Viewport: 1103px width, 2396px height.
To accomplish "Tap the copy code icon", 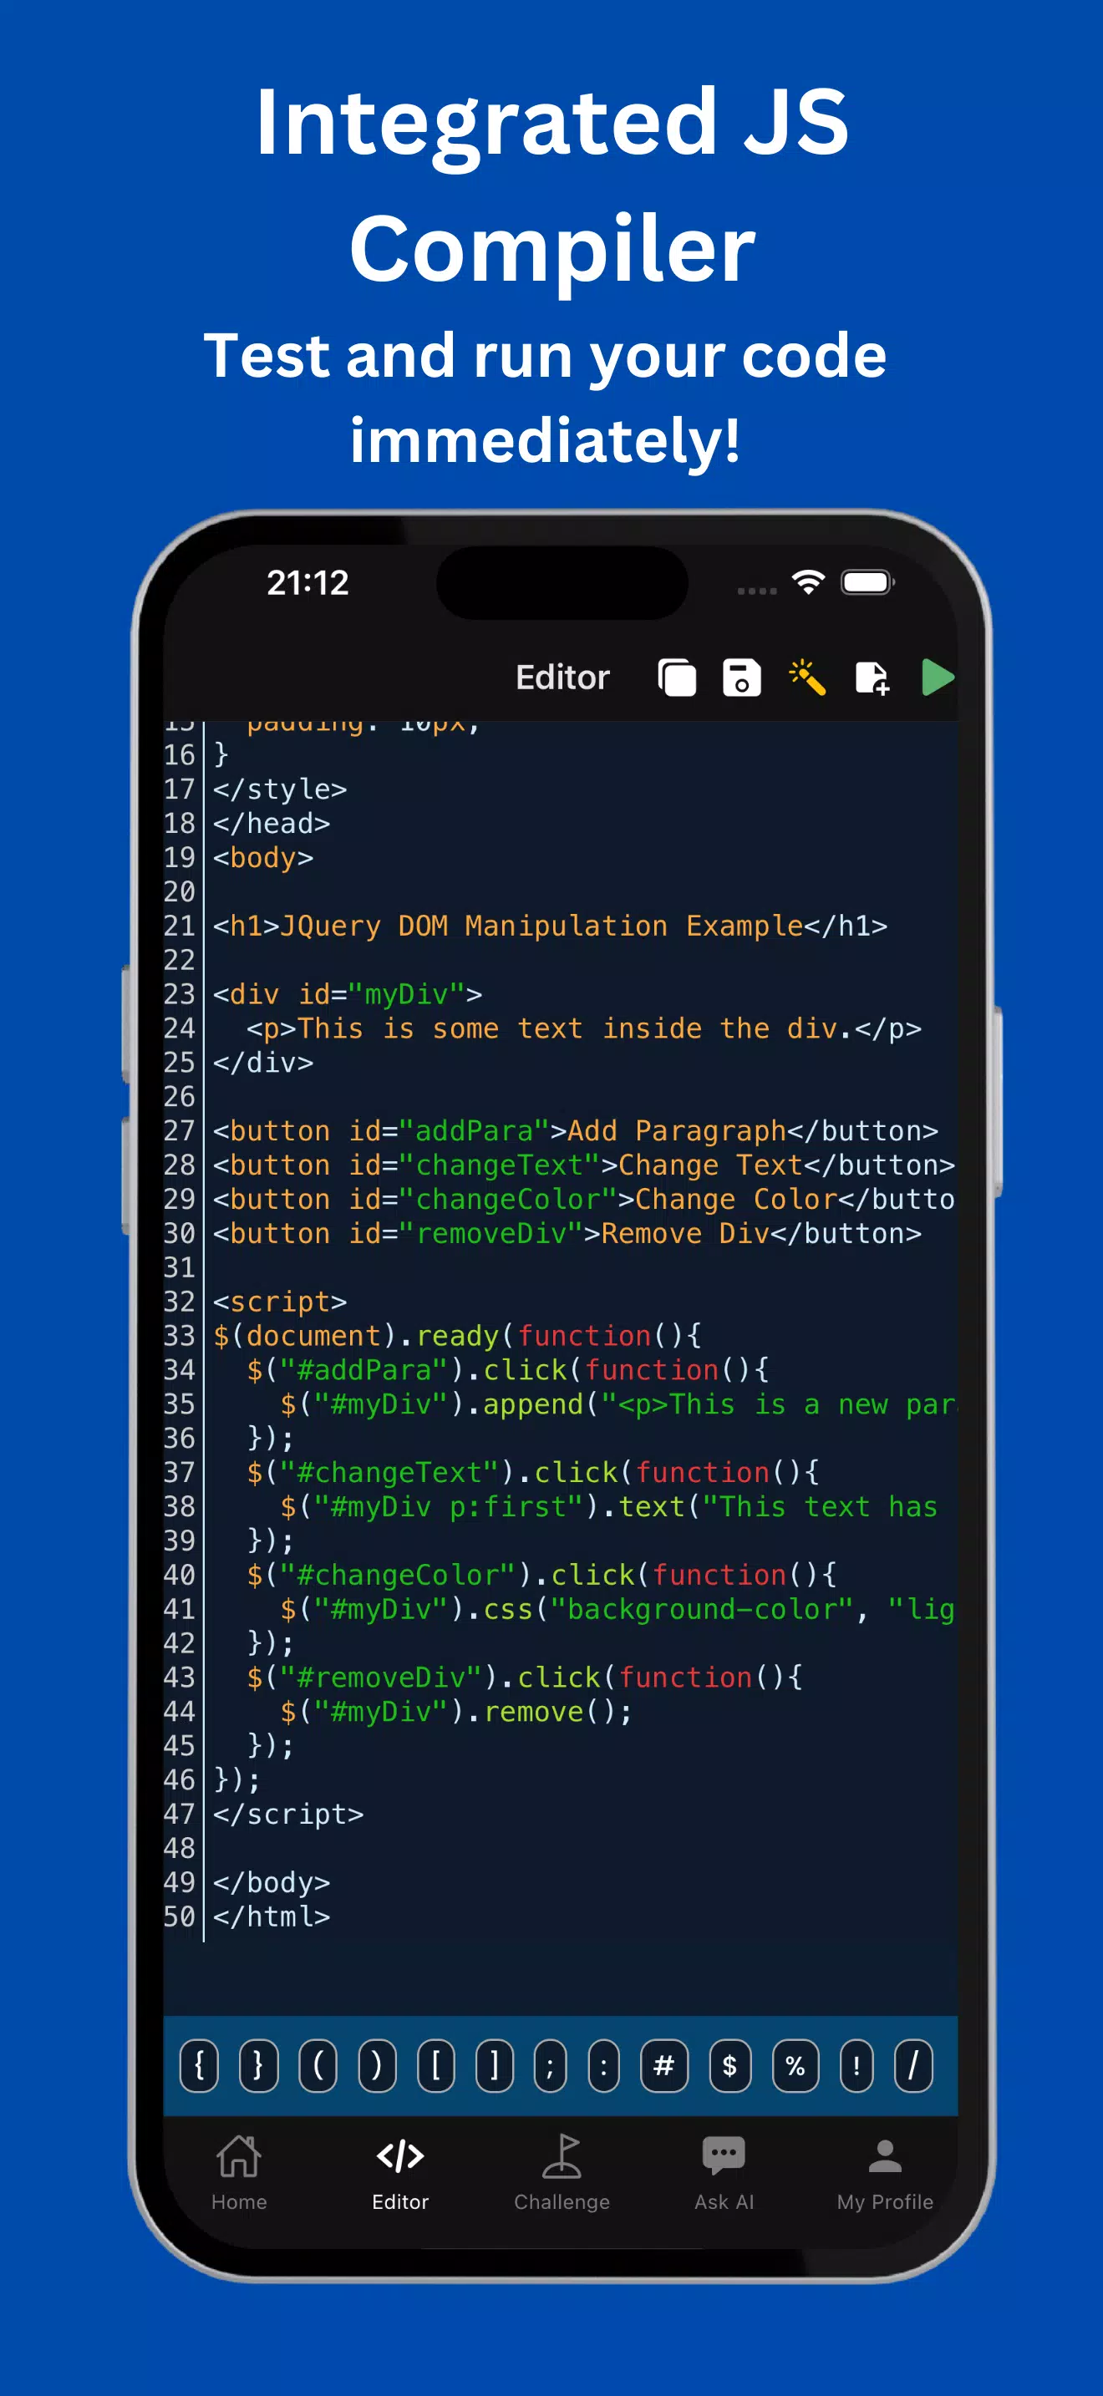I will point(676,678).
